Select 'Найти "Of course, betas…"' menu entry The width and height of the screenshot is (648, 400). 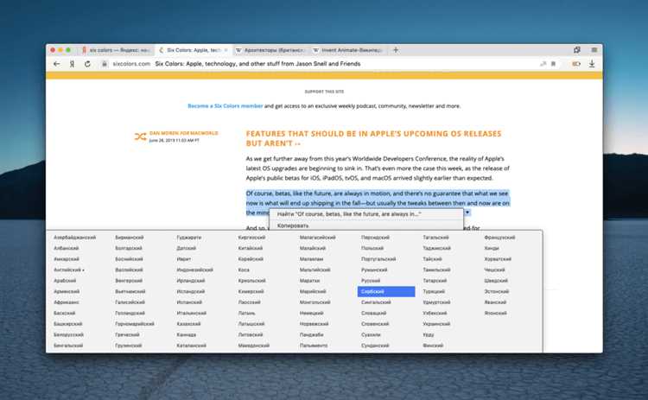[342, 213]
